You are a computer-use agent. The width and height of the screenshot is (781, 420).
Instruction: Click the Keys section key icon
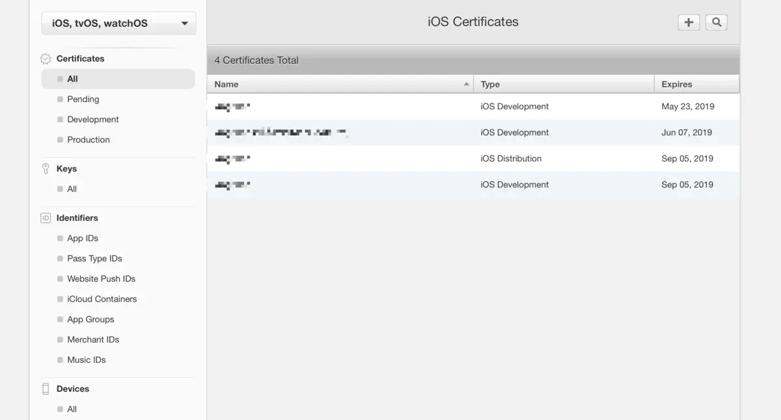point(46,168)
